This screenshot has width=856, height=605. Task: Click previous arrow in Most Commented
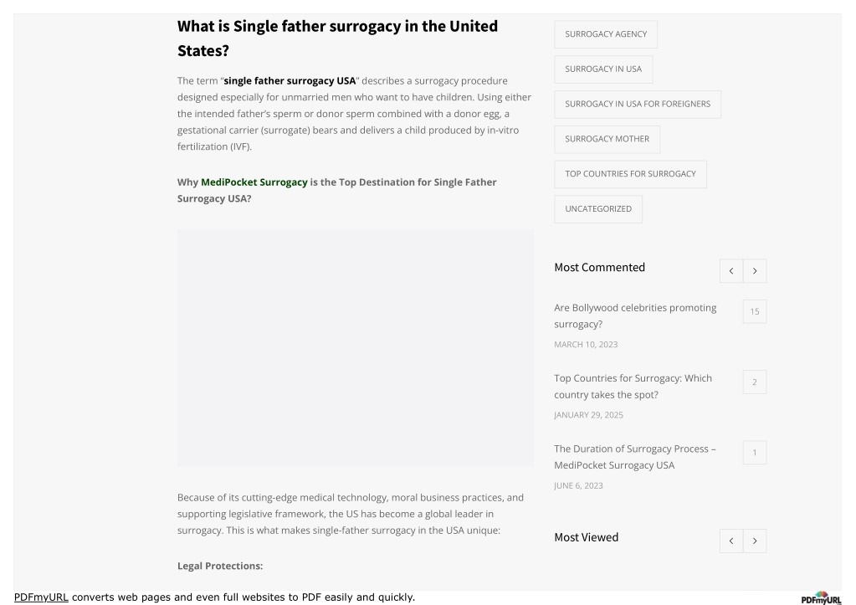731,271
